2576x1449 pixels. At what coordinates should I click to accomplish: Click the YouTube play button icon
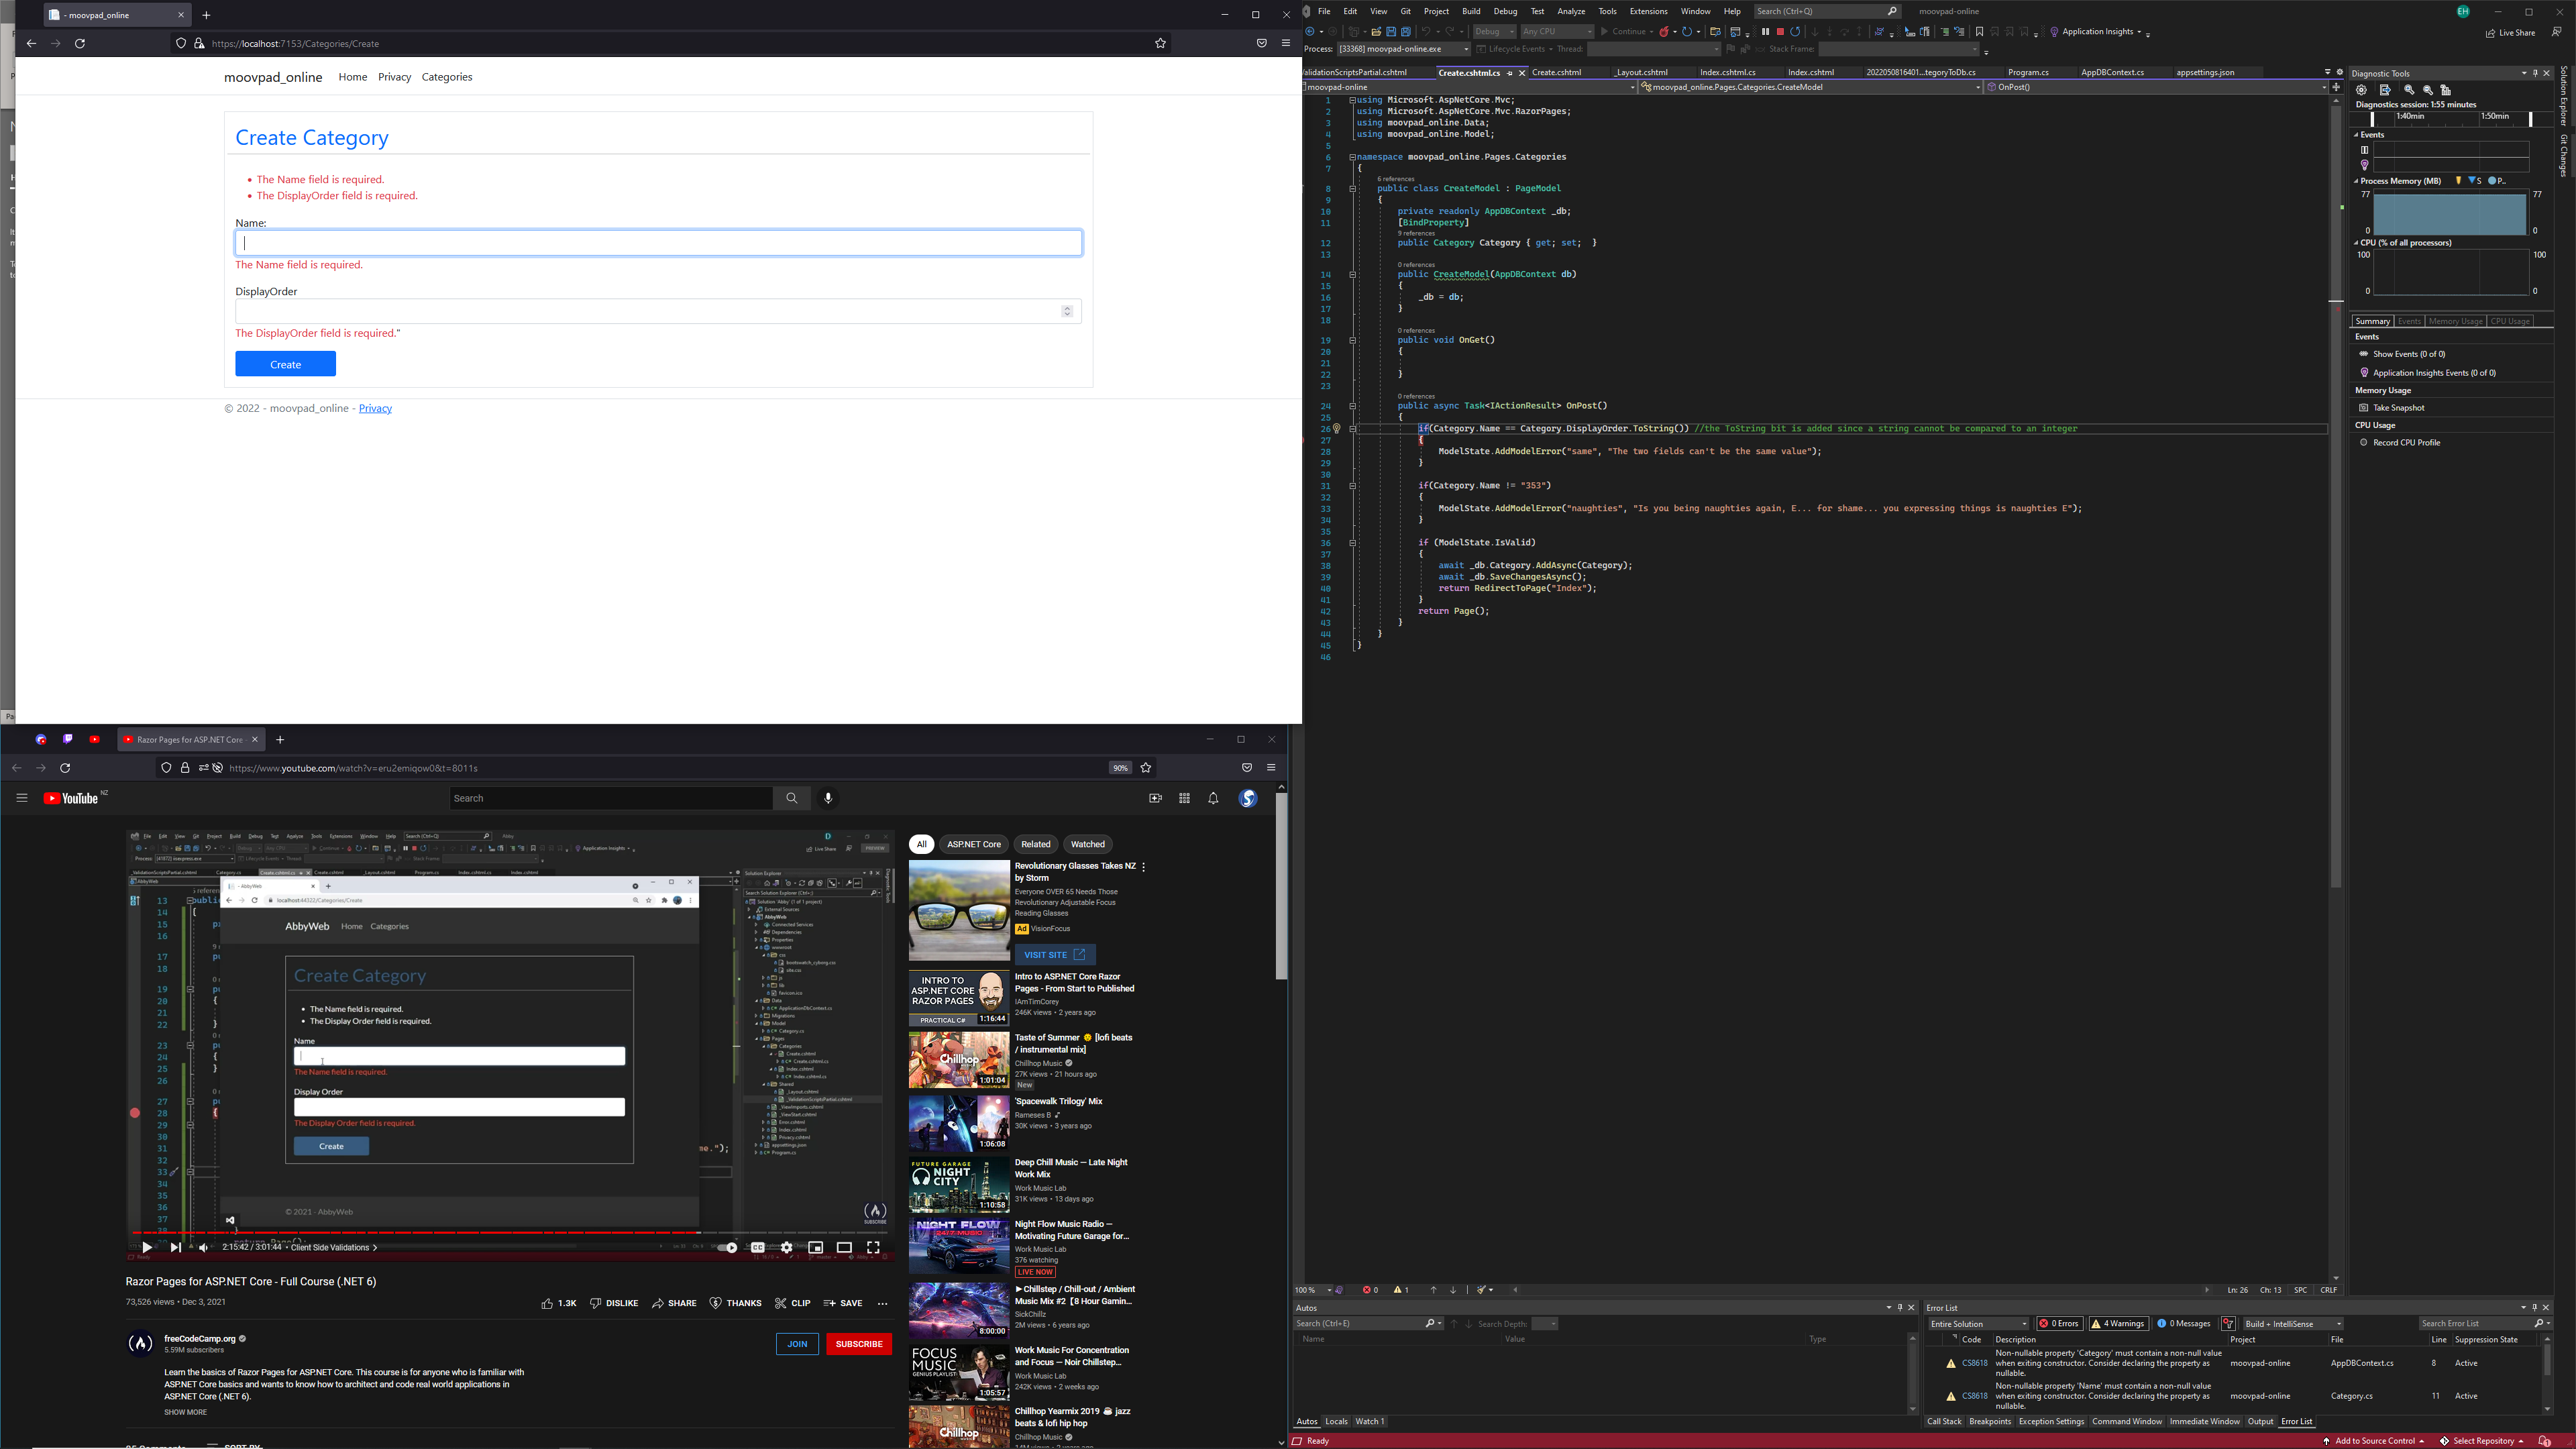pyautogui.click(x=147, y=1247)
